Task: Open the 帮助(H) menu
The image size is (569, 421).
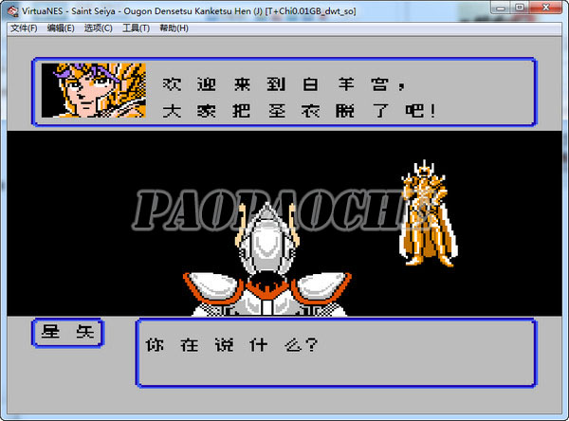Action: click(174, 28)
